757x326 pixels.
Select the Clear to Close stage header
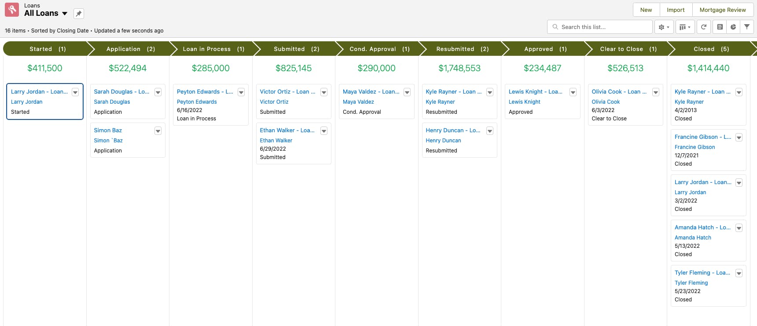pyautogui.click(x=628, y=49)
